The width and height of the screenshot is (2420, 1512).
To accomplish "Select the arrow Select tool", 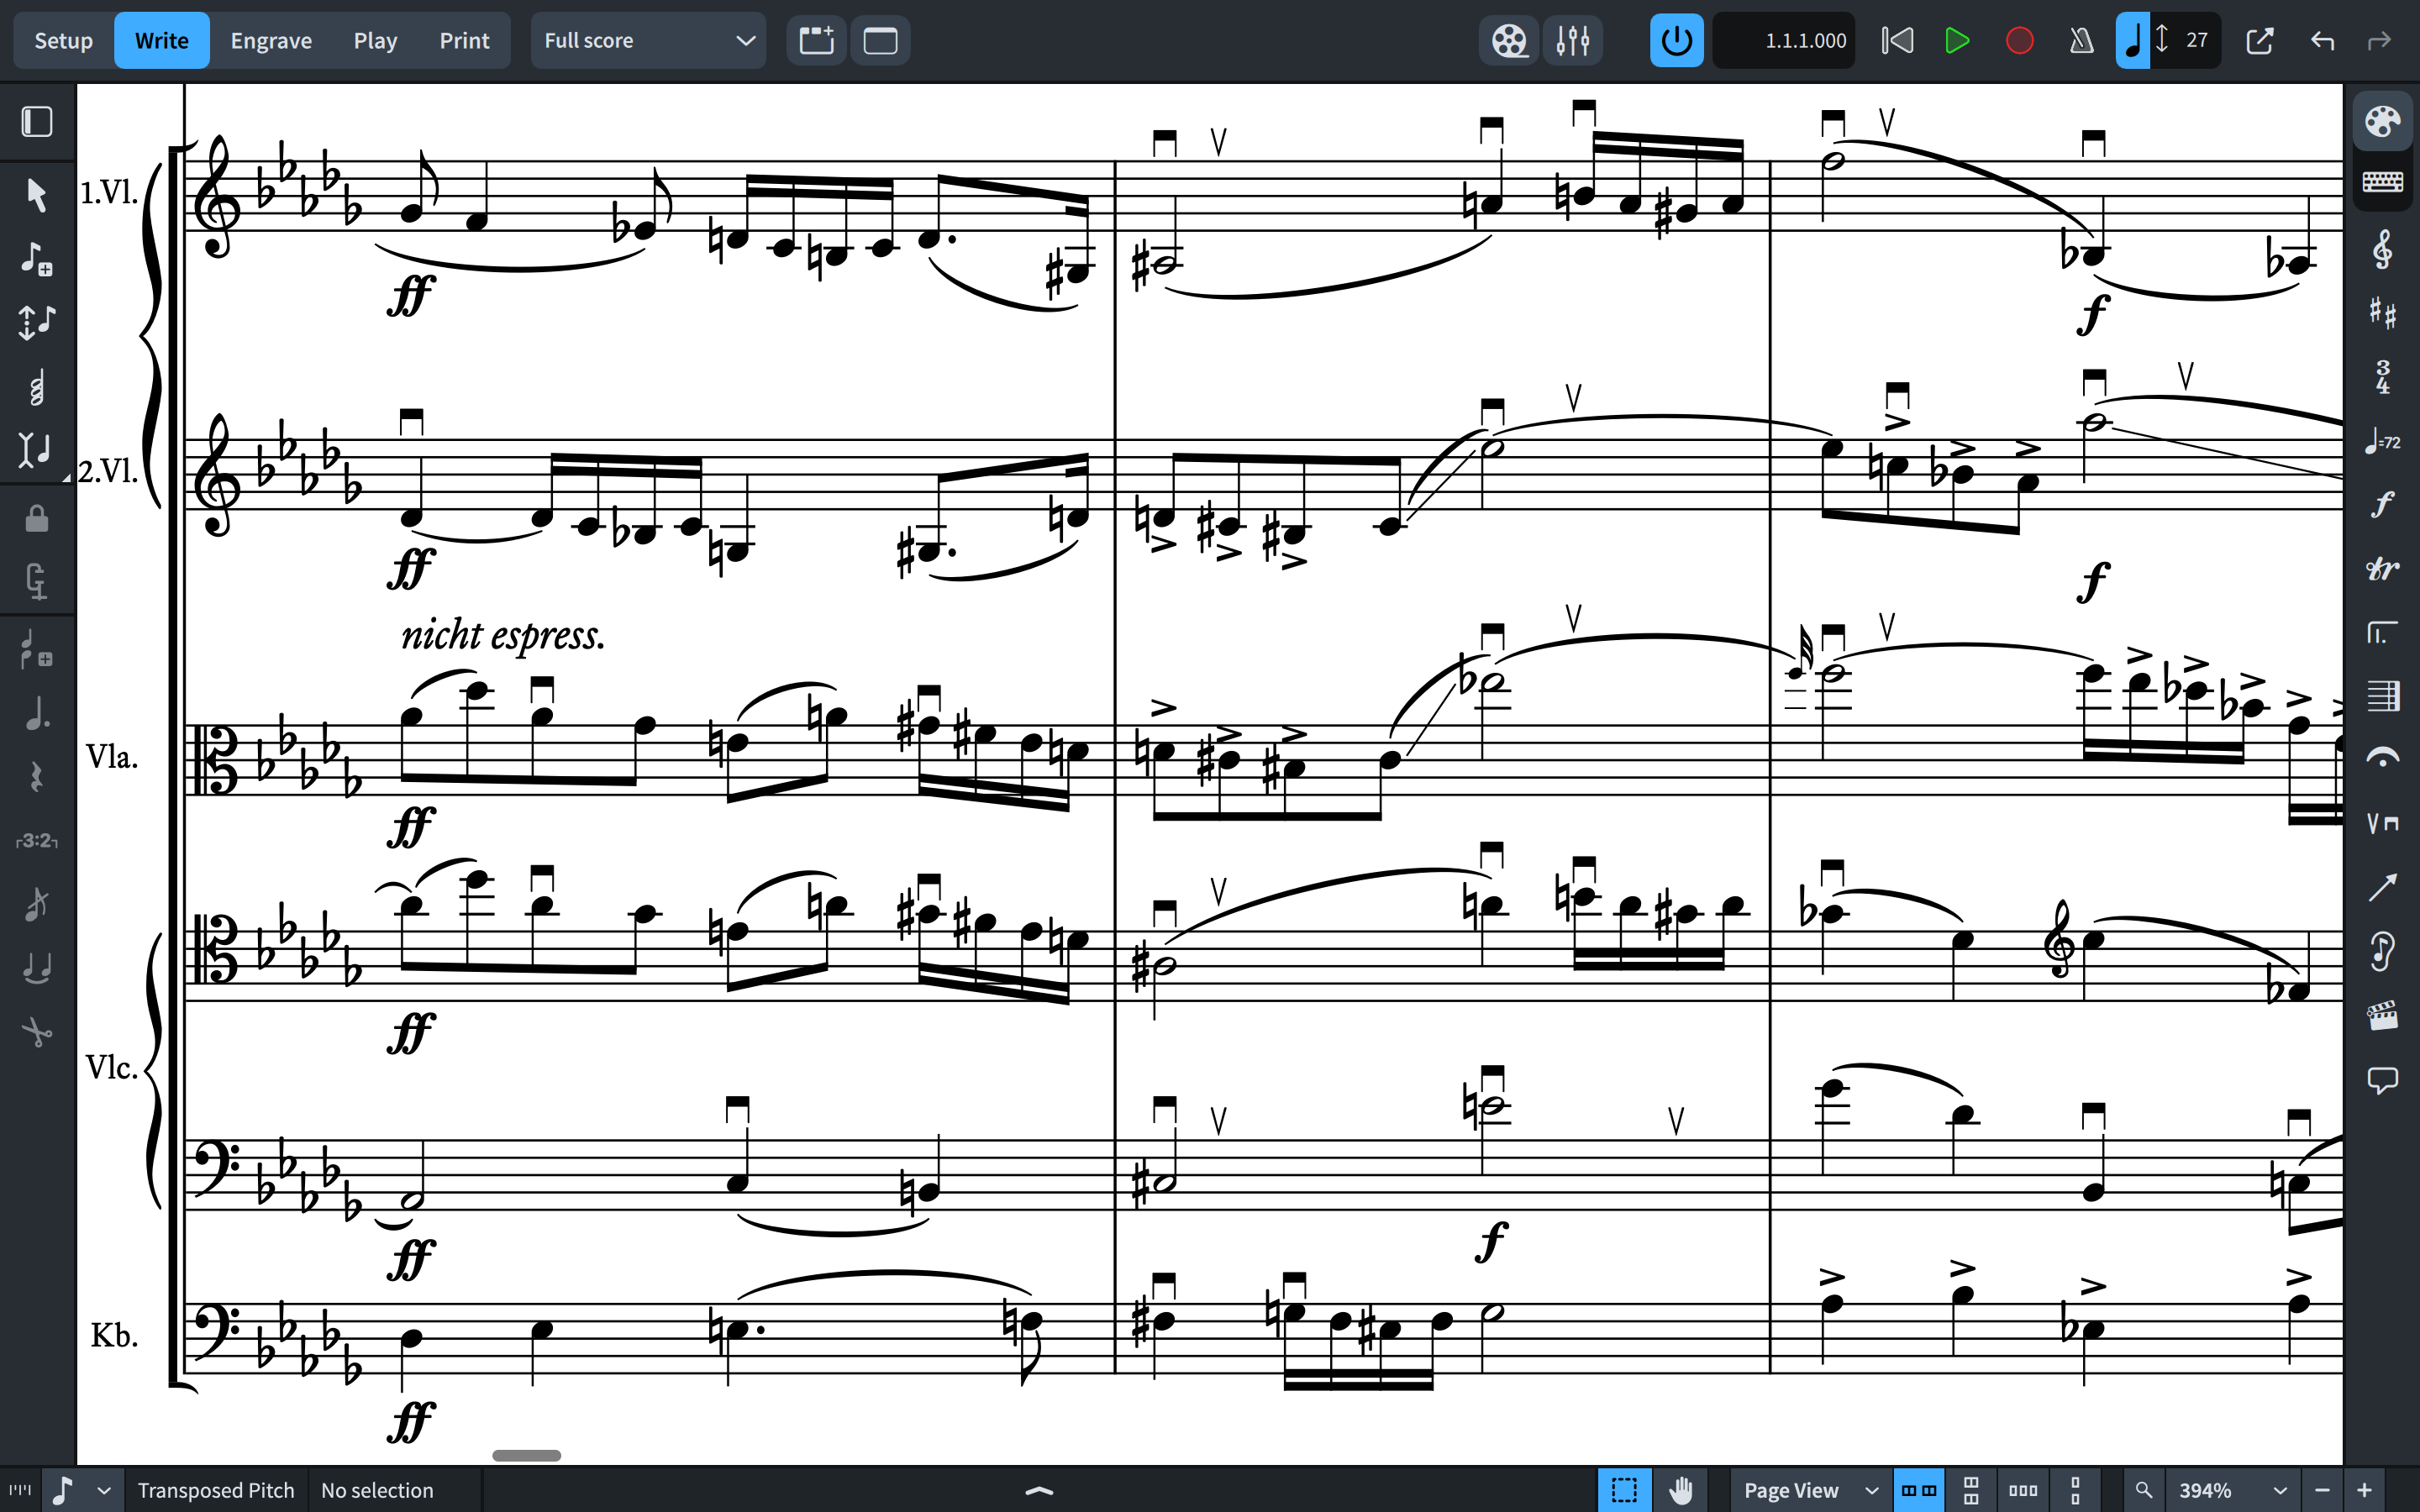I will pos(37,194).
